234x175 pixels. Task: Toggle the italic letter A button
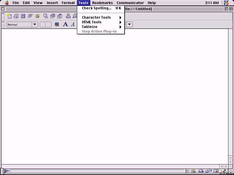point(73,24)
